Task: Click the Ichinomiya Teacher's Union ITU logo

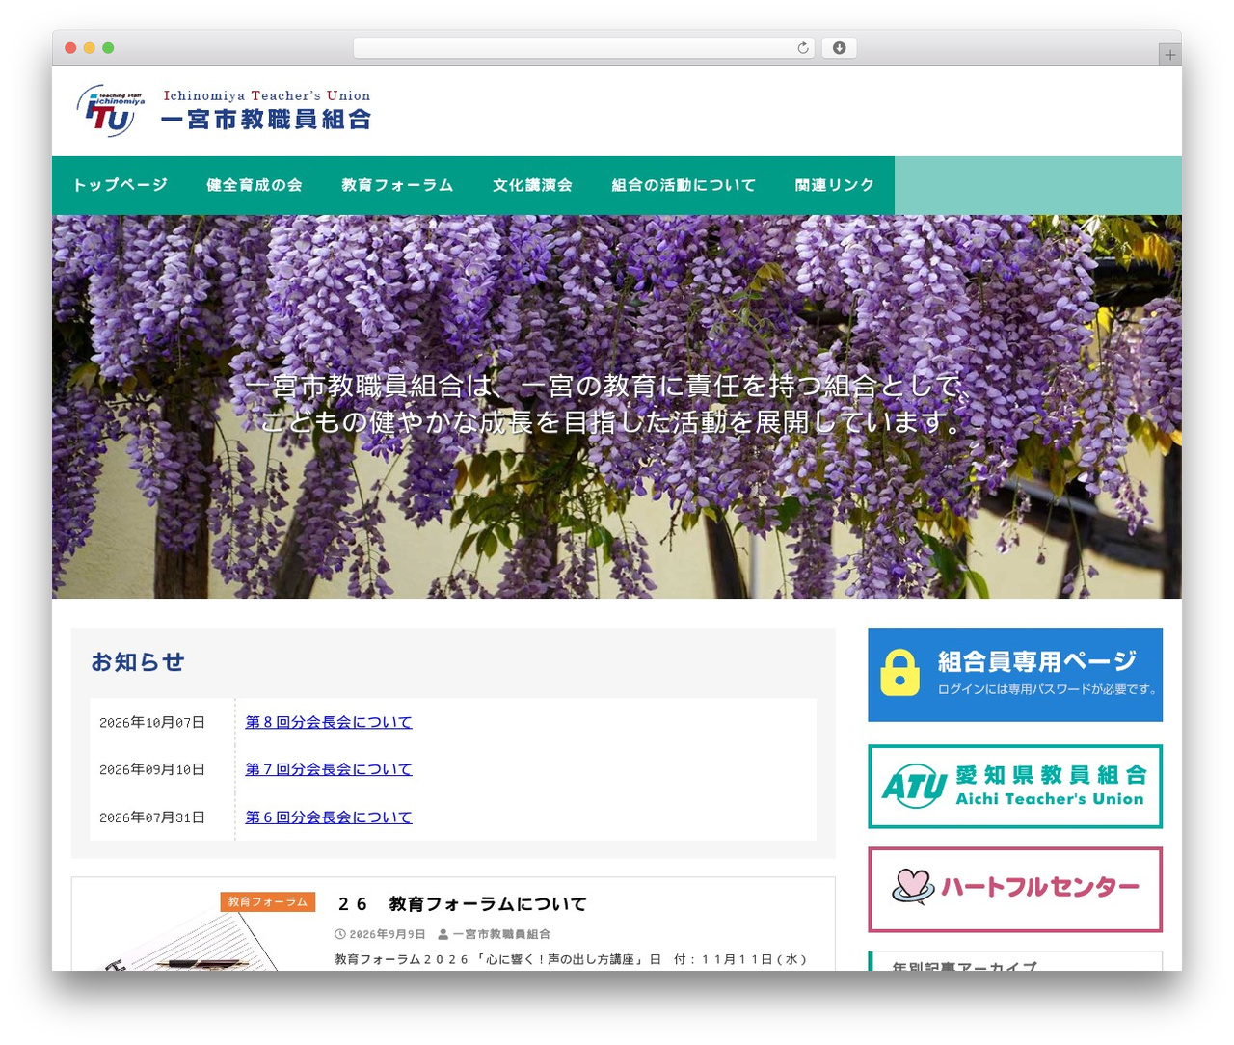Action: (111, 111)
